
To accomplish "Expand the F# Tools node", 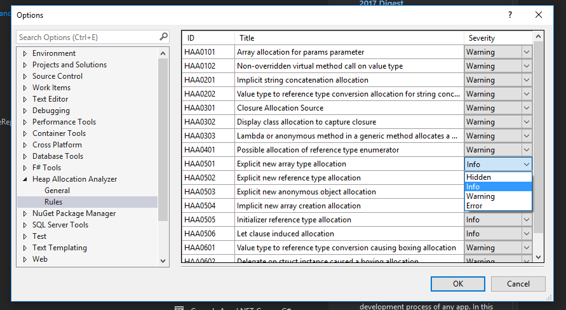I will tap(25, 168).
